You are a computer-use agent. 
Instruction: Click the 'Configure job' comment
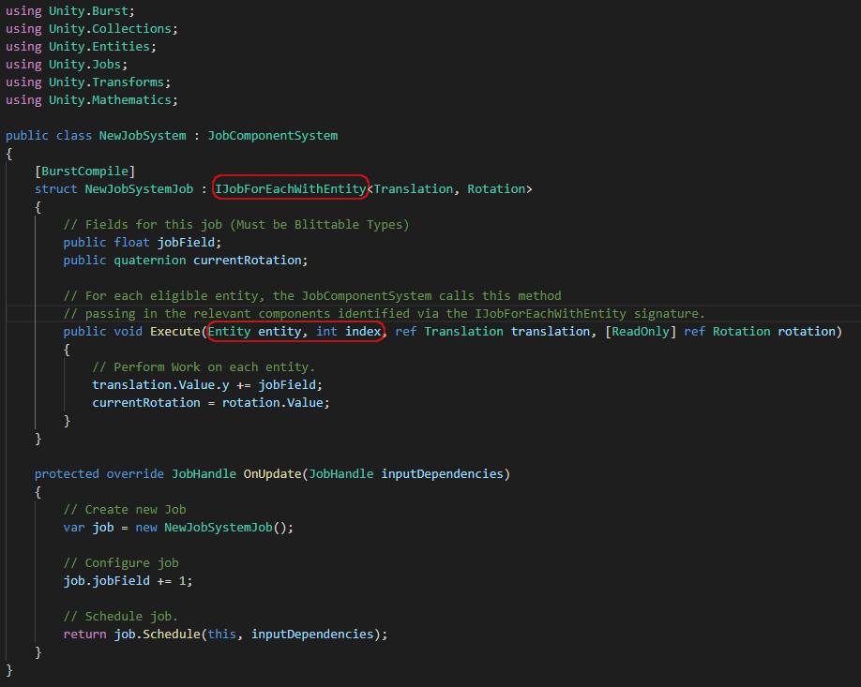point(121,563)
